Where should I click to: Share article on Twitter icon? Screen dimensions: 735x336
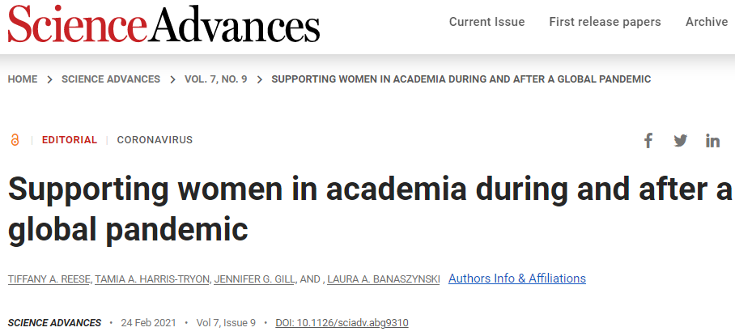[681, 141]
